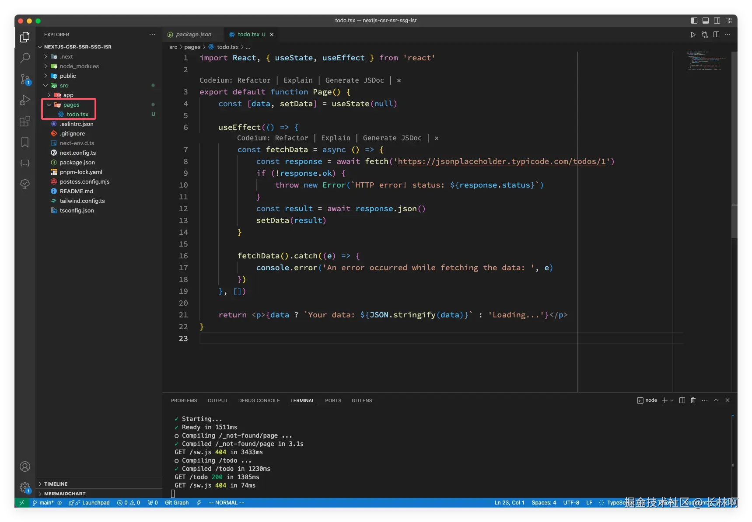Open the Search view in activity bar
Screen dimensions: 752x522
pyautogui.click(x=25, y=58)
